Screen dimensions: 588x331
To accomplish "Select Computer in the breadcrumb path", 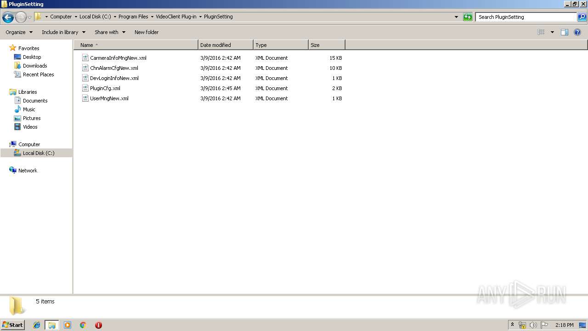I will [61, 17].
